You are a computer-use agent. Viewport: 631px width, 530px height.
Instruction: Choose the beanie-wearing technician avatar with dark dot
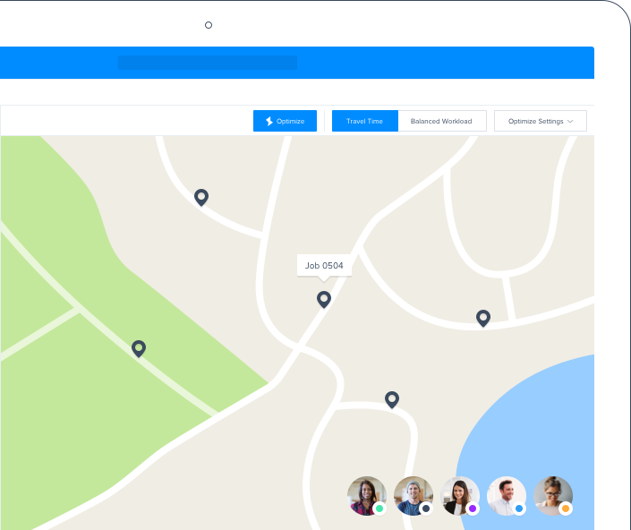pyautogui.click(x=414, y=496)
